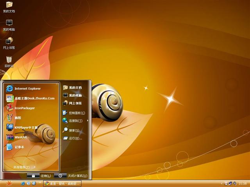Open the 我的文档 desktop folder icon
This screenshot has height=187, width=250.
point(9,6)
